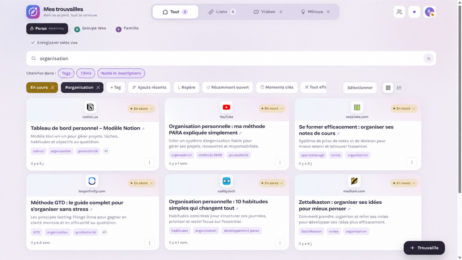Open menu for PARA method card

click(x=280, y=163)
